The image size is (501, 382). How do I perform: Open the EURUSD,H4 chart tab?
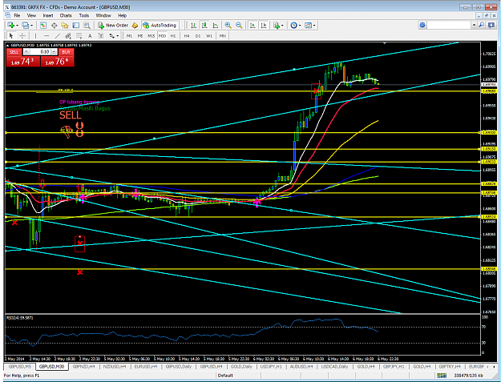tap(146, 367)
